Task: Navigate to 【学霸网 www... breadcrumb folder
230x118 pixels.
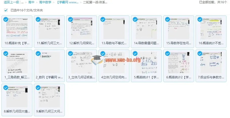Action: coord(68,2)
